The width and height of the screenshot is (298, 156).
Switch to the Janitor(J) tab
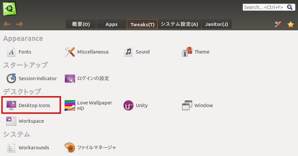216,24
